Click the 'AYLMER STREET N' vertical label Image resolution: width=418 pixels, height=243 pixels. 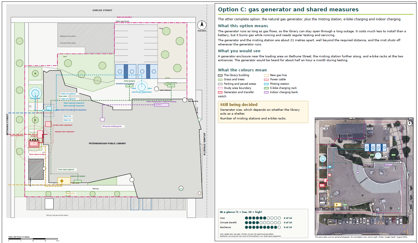pyautogui.click(x=204, y=144)
